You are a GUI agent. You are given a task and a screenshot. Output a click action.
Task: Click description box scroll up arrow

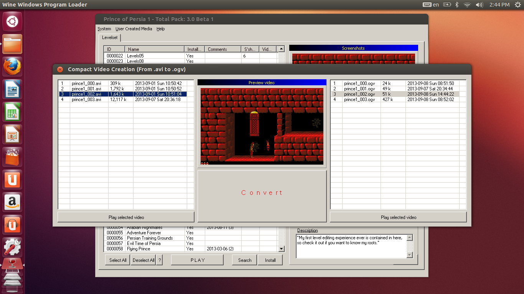tap(410, 238)
